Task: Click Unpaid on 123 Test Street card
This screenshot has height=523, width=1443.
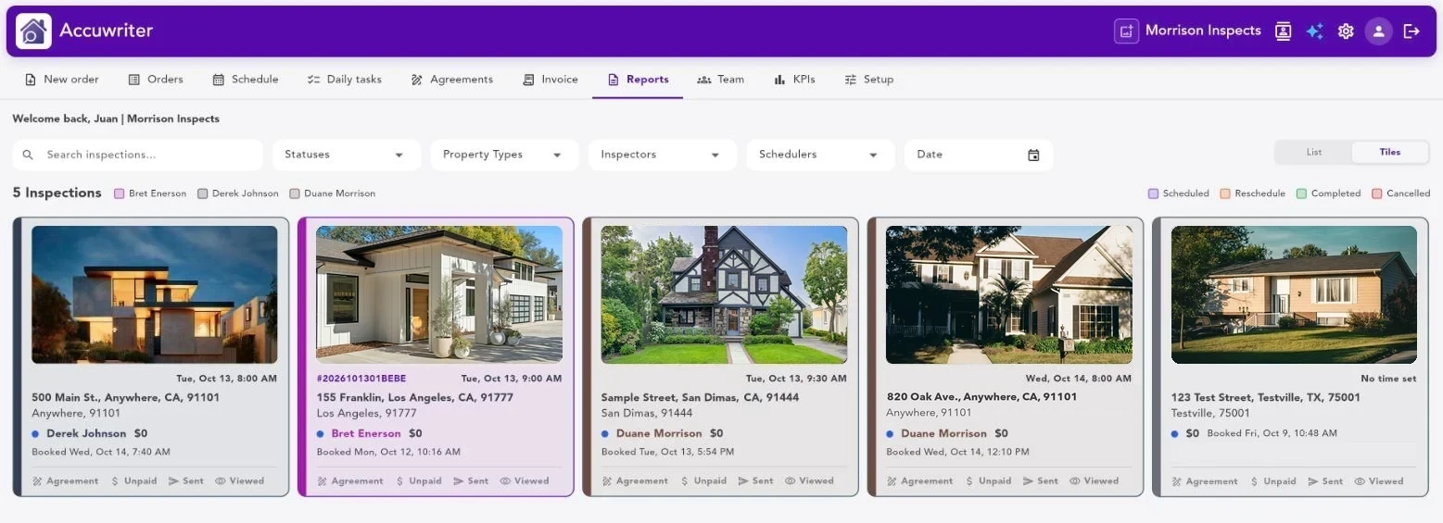Action: tap(1273, 481)
